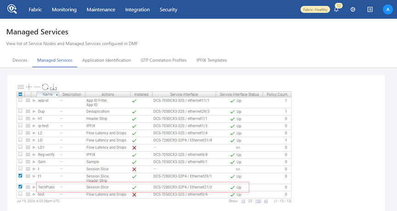Open the notifications bell icon

pyautogui.click(x=336, y=10)
